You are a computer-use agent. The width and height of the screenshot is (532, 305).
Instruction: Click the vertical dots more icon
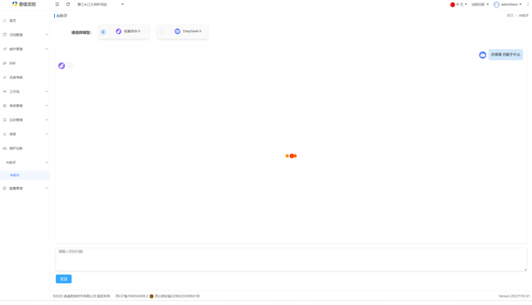528,4
